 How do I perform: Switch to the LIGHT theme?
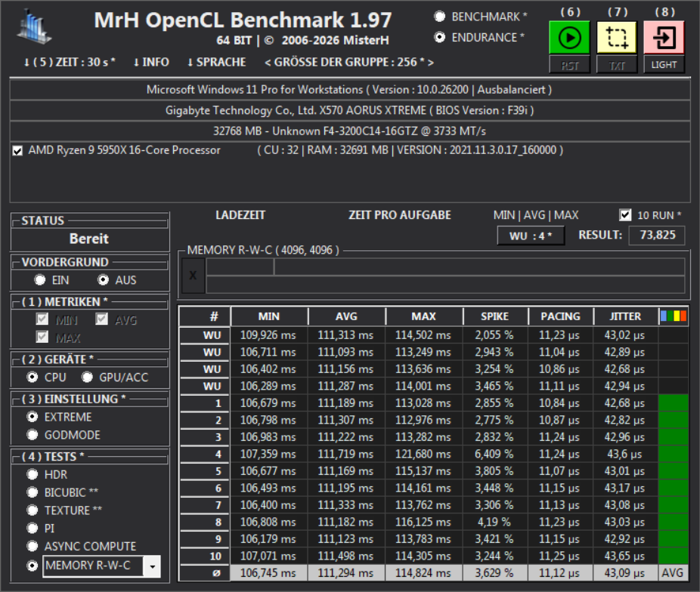pos(664,65)
